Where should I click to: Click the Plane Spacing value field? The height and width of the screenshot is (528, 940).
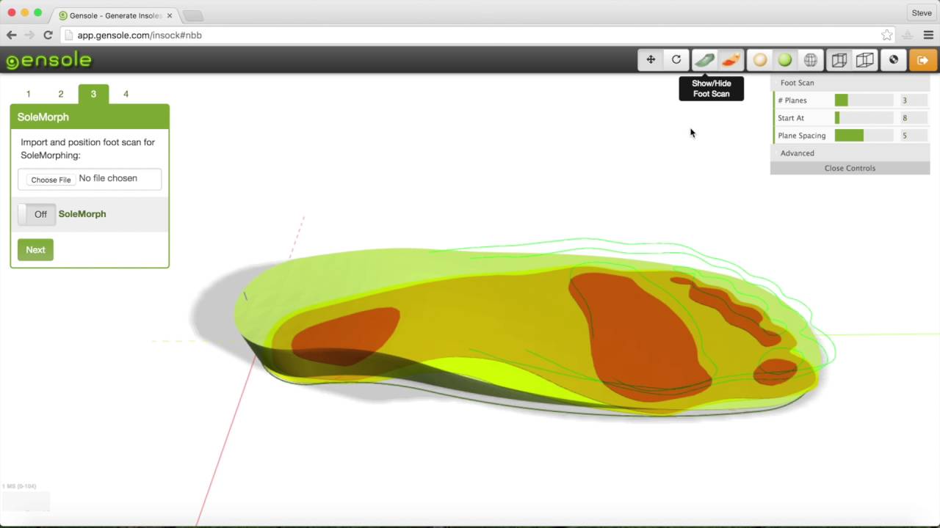coord(914,136)
